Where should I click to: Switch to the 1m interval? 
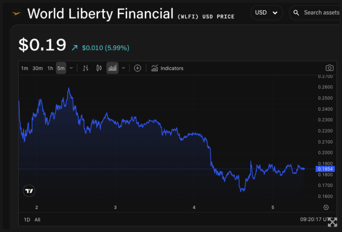tap(25, 68)
